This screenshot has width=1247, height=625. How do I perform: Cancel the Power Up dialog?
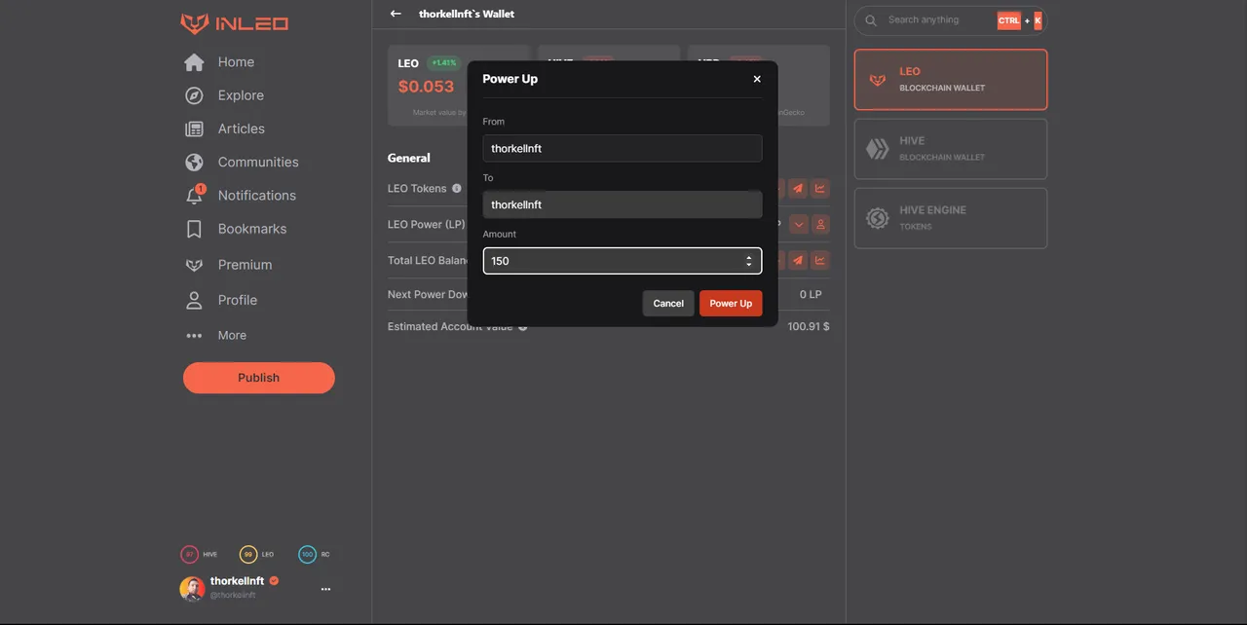pyautogui.click(x=668, y=303)
